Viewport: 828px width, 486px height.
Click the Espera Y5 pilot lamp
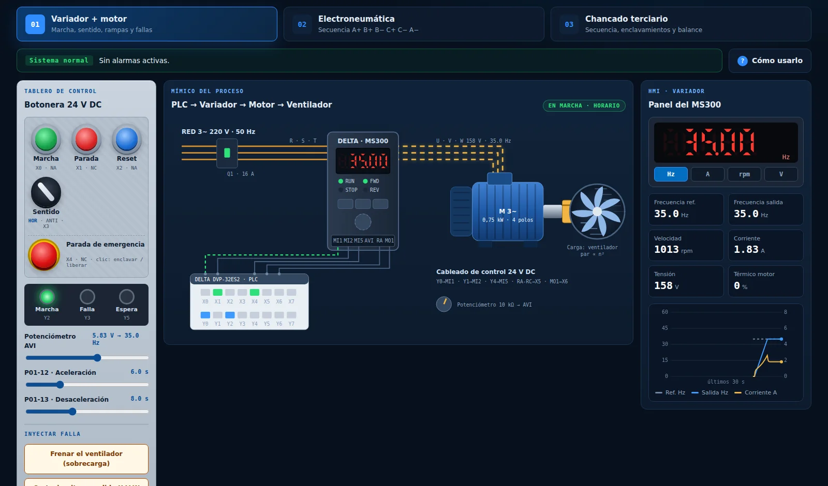pos(127,297)
